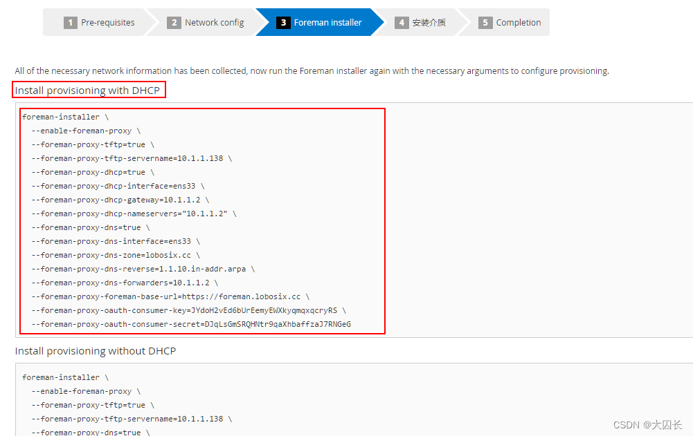
Task: Click --foreman-proxy-tftp=true in without-DHCP block
Action: point(93,405)
